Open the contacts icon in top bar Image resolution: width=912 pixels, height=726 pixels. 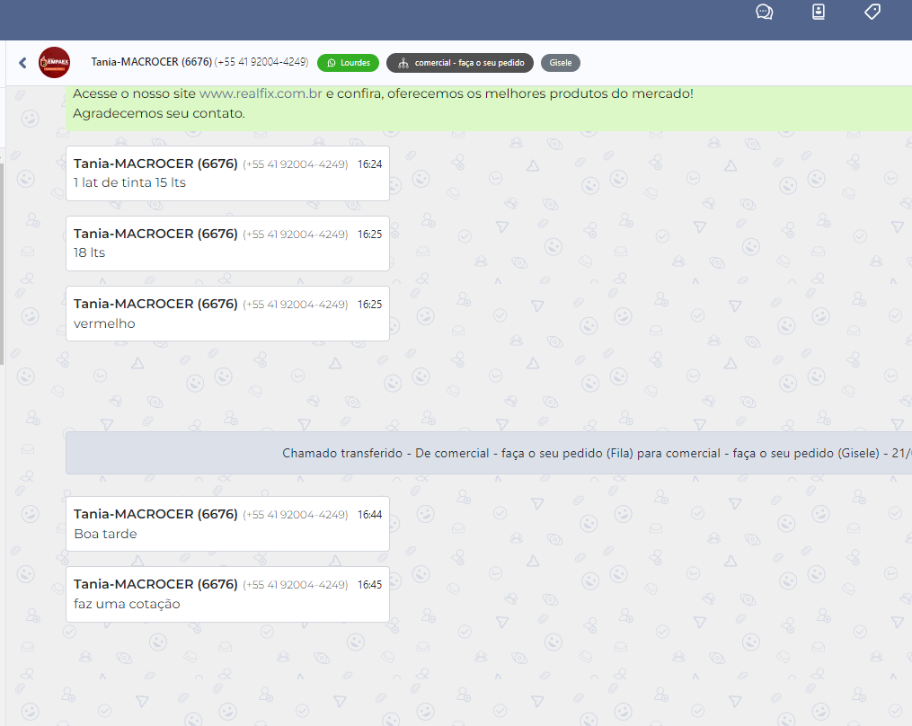pos(819,12)
